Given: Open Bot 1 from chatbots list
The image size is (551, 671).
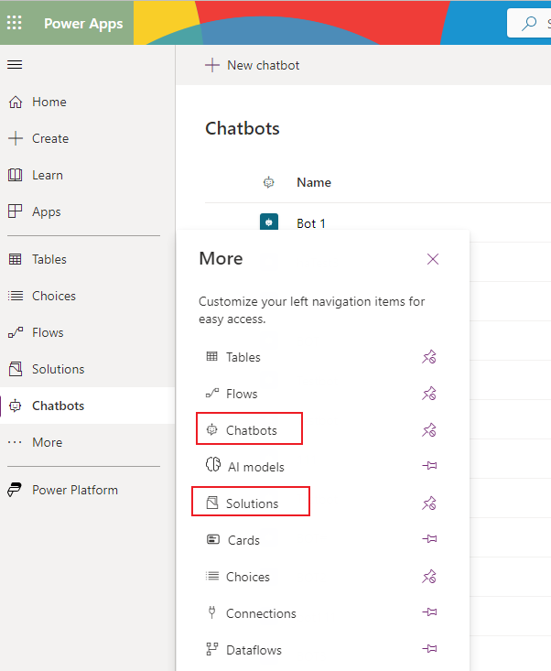Looking at the screenshot, I should [x=311, y=223].
